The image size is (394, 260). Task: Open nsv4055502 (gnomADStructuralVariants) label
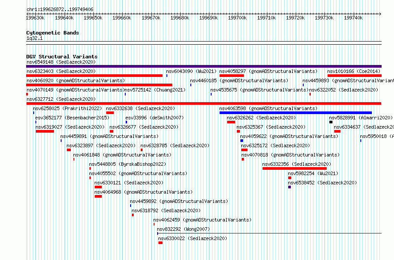point(138,173)
